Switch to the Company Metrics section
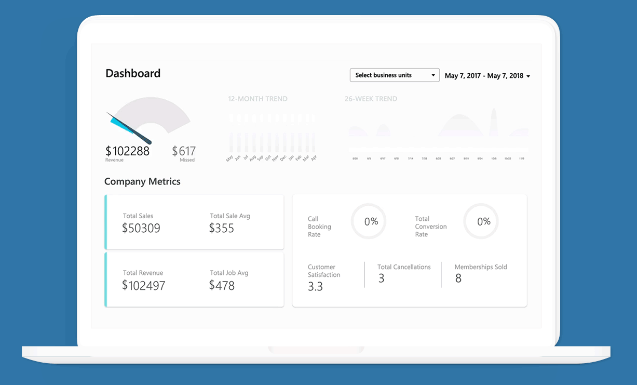637x385 pixels. (x=142, y=181)
